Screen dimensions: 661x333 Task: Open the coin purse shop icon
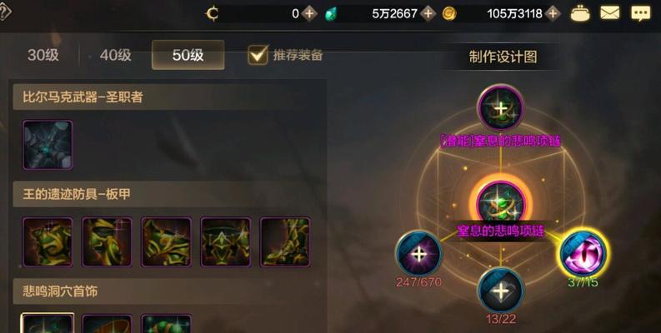(580, 13)
